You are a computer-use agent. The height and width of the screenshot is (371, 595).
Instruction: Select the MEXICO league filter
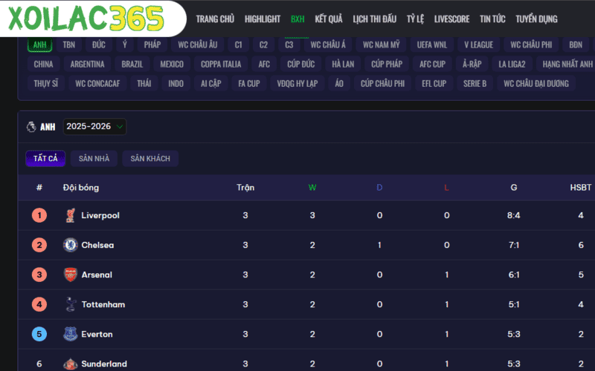click(x=172, y=64)
